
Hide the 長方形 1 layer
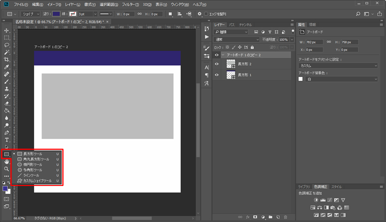pyautogui.click(x=217, y=75)
